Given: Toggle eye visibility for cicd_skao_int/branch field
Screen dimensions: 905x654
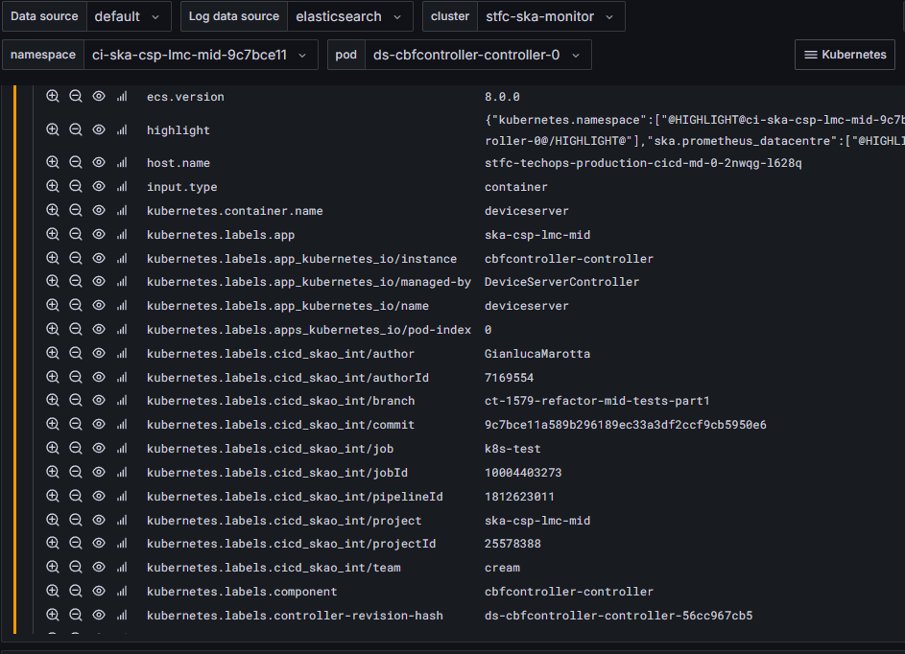Looking at the screenshot, I should (99, 400).
